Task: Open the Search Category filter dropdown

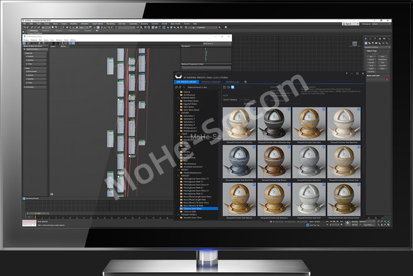Action: pyautogui.click(x=232, y=100)
